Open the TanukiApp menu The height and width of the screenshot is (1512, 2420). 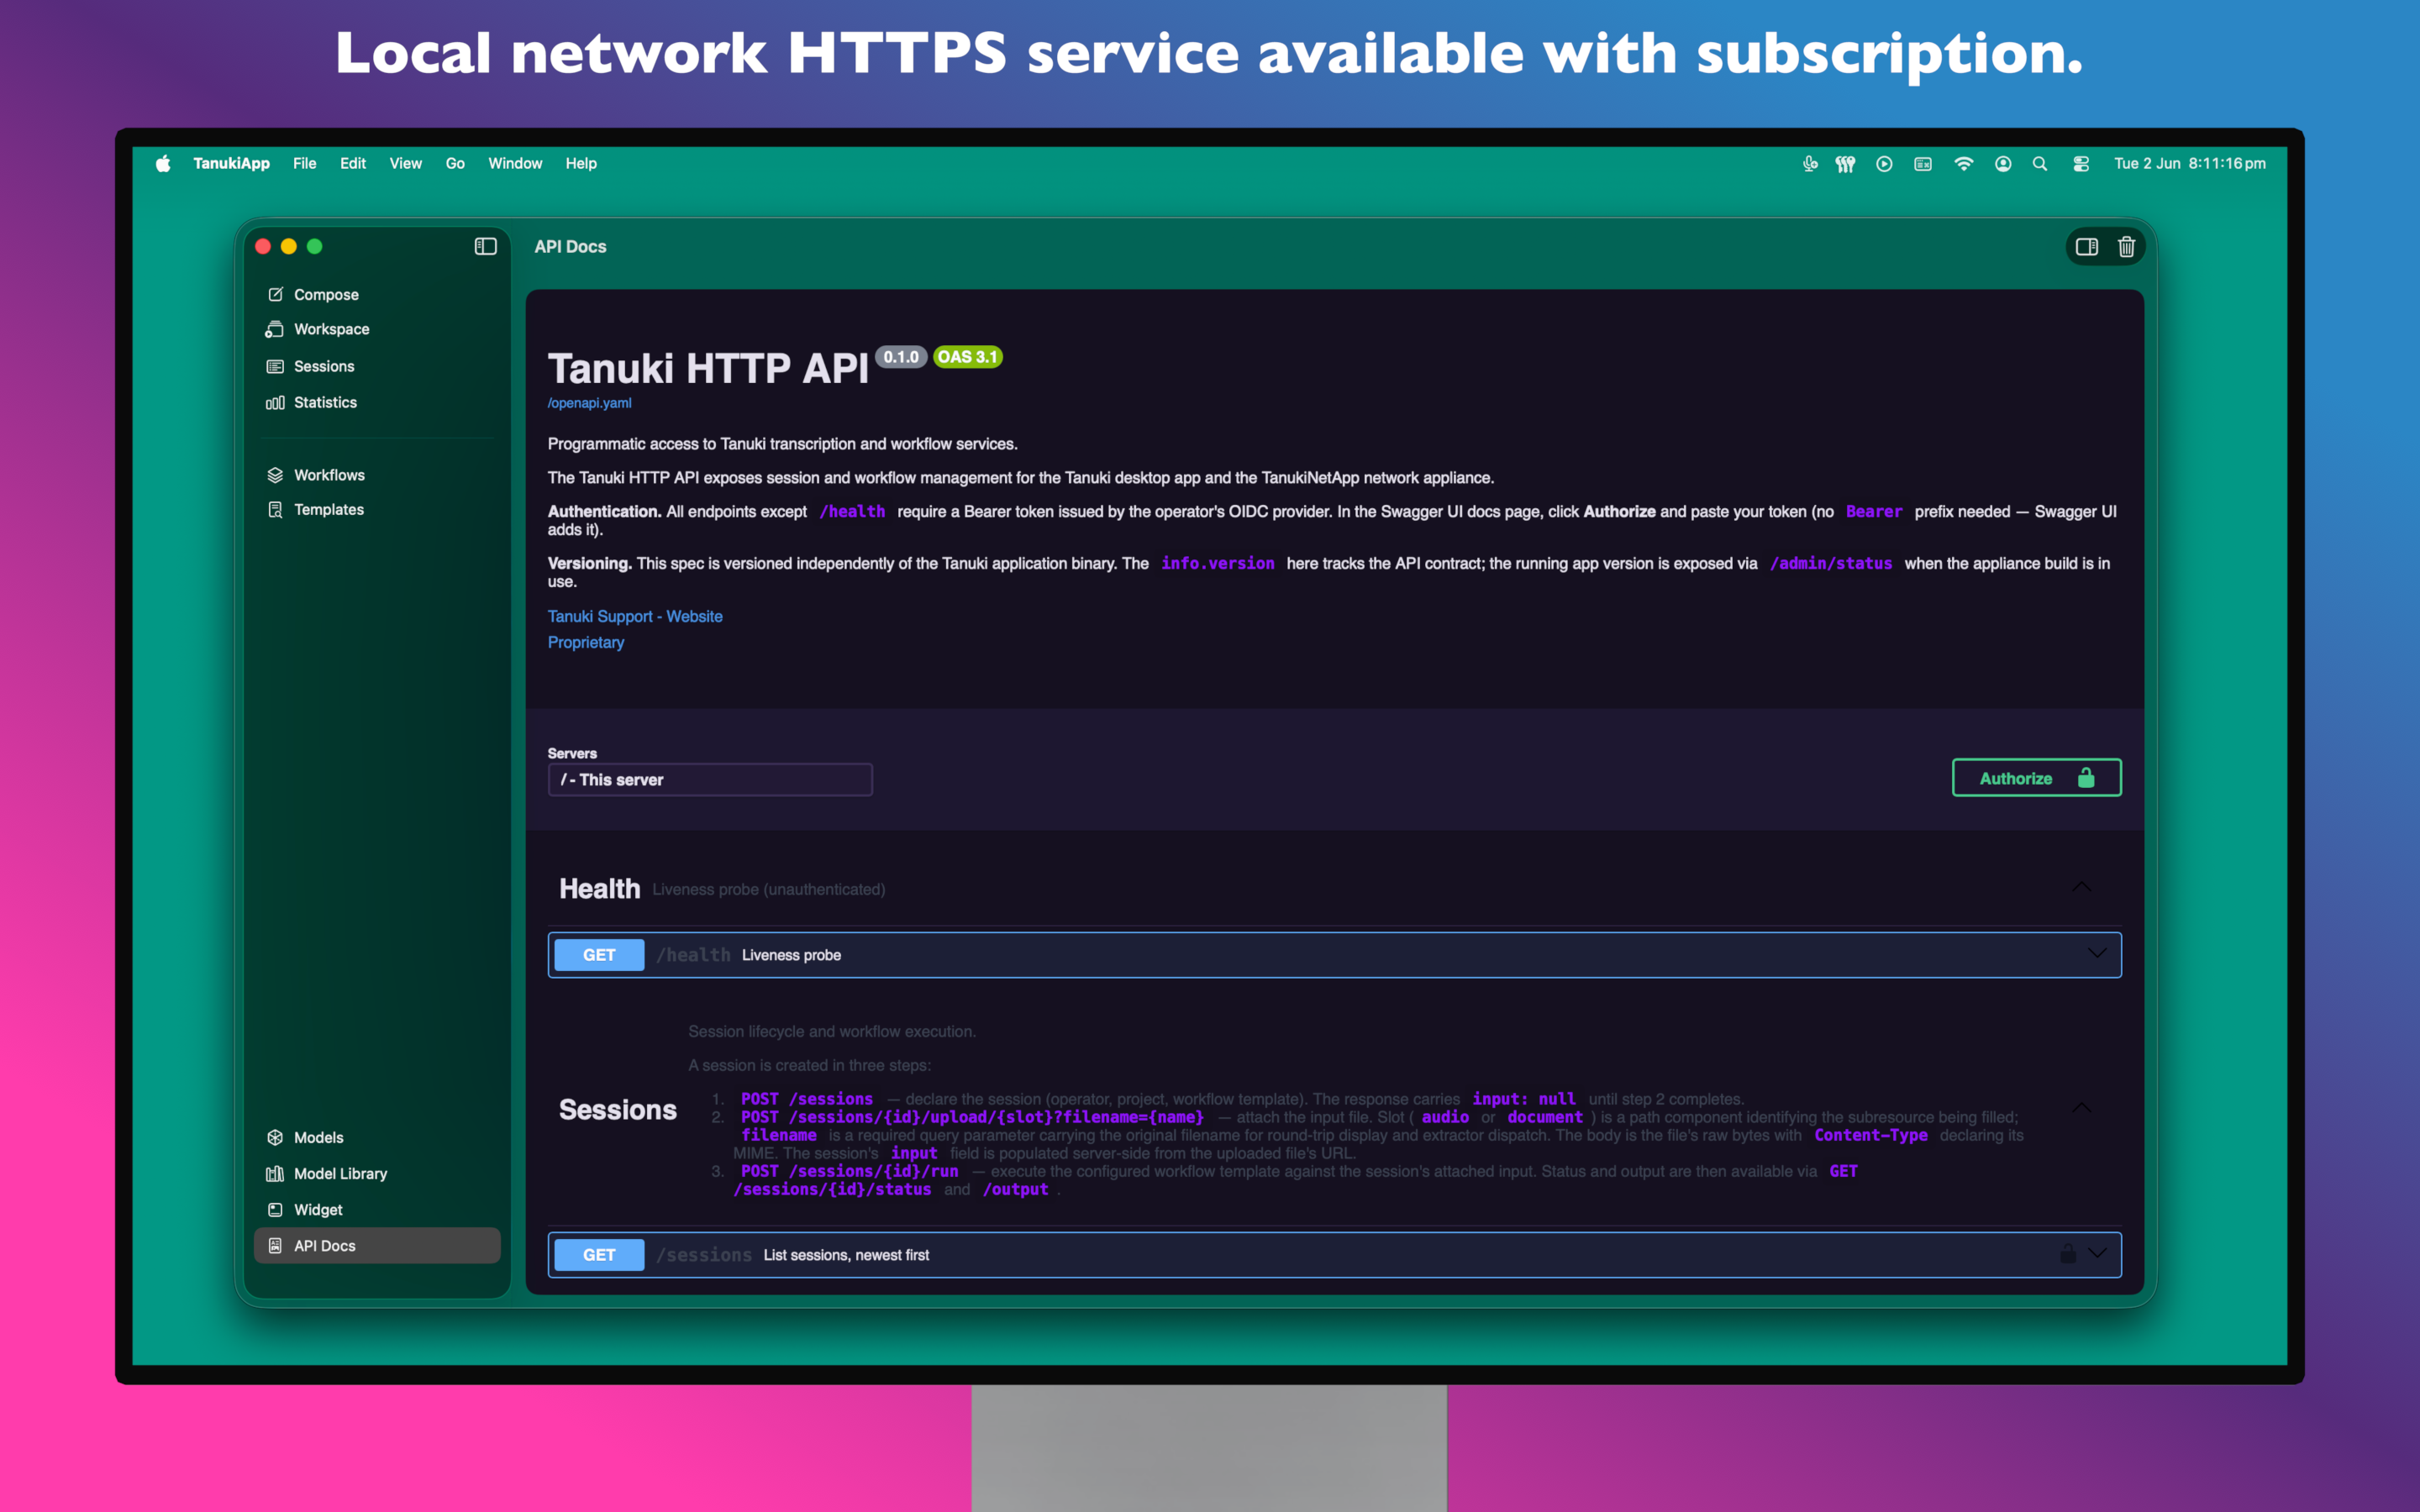pyautogui.click(x=231, y=164)
